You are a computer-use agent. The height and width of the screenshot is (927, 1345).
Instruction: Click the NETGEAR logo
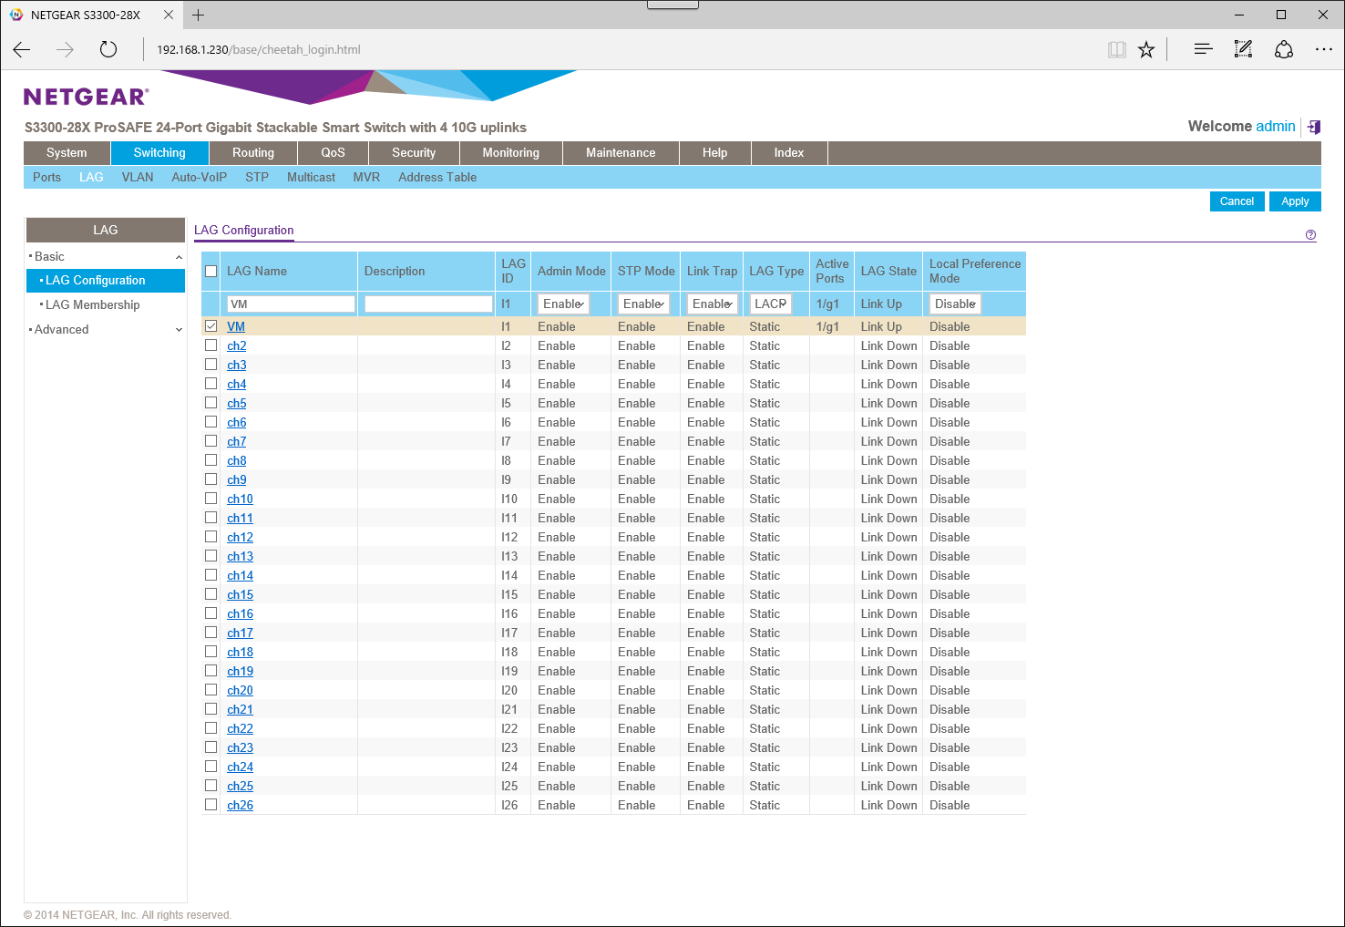click(x=86, y=97)
